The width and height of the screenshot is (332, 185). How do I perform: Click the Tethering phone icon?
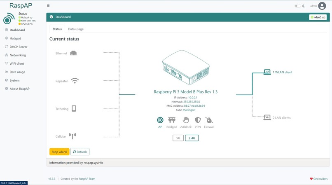click(74, 108)
